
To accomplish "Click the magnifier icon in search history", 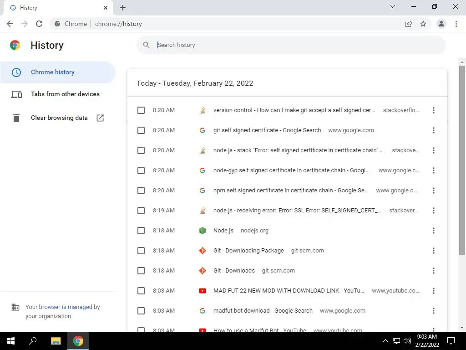I will coord(146,45).
